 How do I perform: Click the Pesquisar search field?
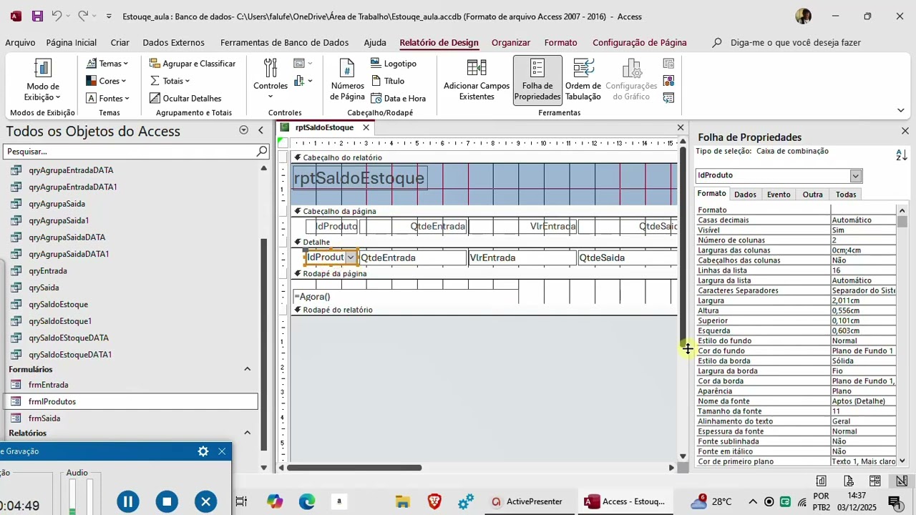click(136, 152)
